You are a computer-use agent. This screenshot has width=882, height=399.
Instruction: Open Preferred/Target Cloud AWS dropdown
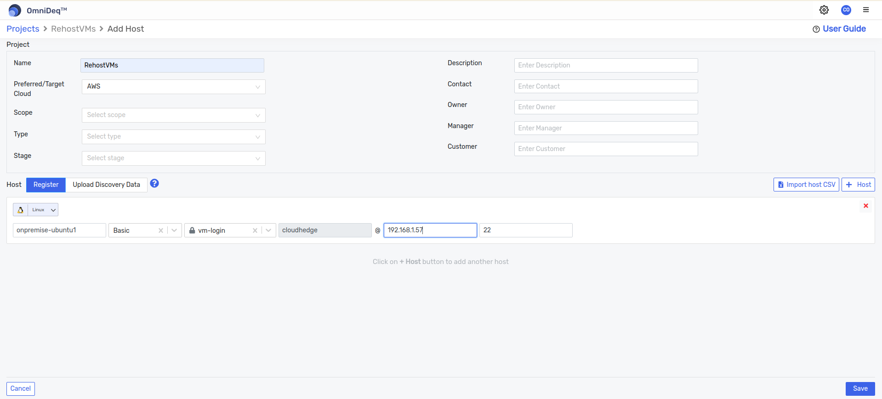click(174, 87)
